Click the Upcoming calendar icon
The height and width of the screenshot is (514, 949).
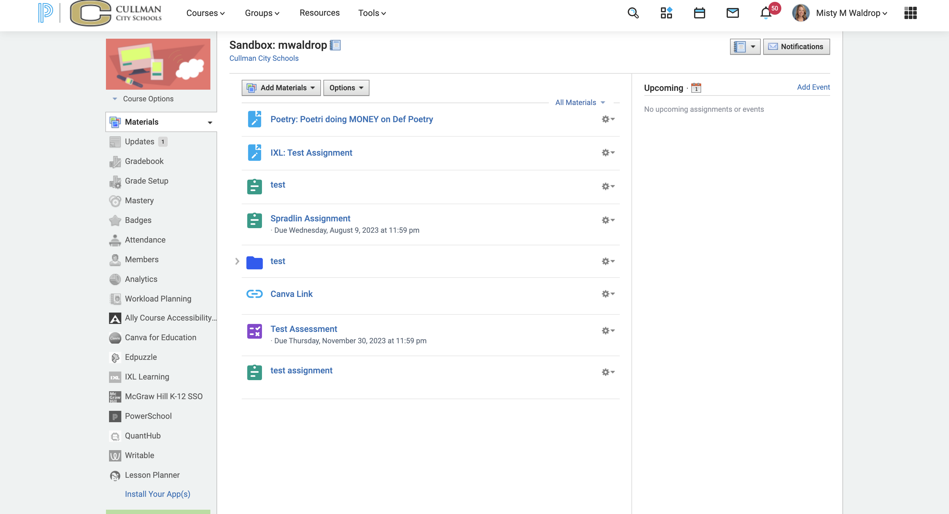[x=696, y=88]
